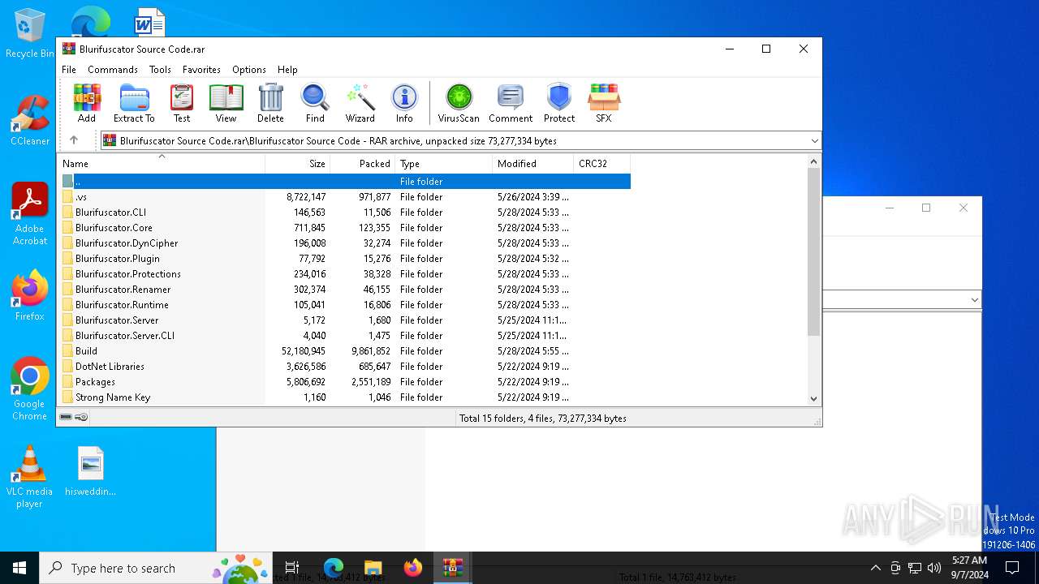
Task: Click WinRAR taskbar button
Action: 452,568
